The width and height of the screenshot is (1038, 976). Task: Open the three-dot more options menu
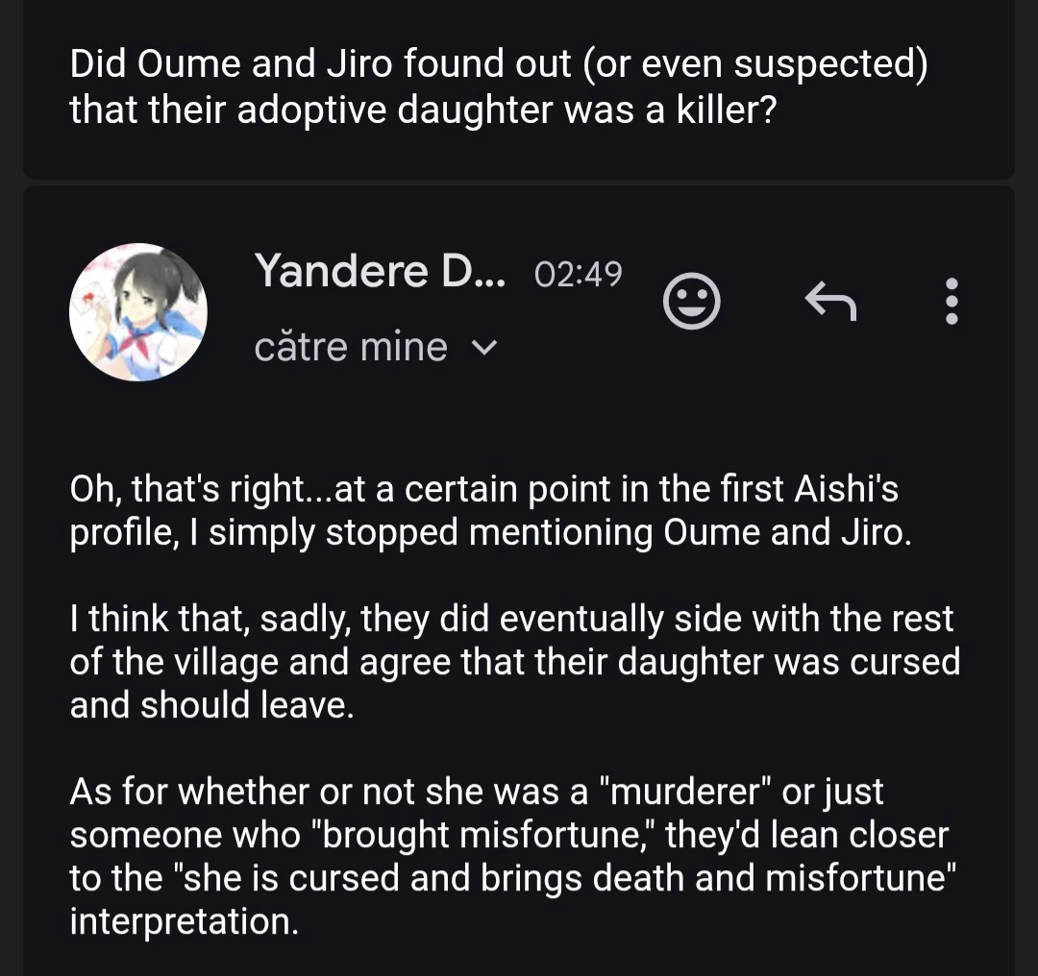(x=951, y=301)
